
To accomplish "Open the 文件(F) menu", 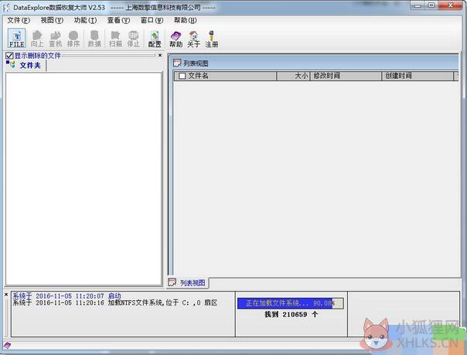I will (x=19, y=20).
